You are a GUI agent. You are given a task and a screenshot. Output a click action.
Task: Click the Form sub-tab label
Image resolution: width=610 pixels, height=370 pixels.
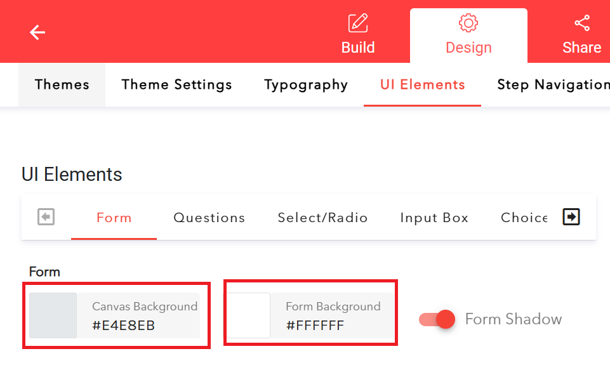click(114, 218)
